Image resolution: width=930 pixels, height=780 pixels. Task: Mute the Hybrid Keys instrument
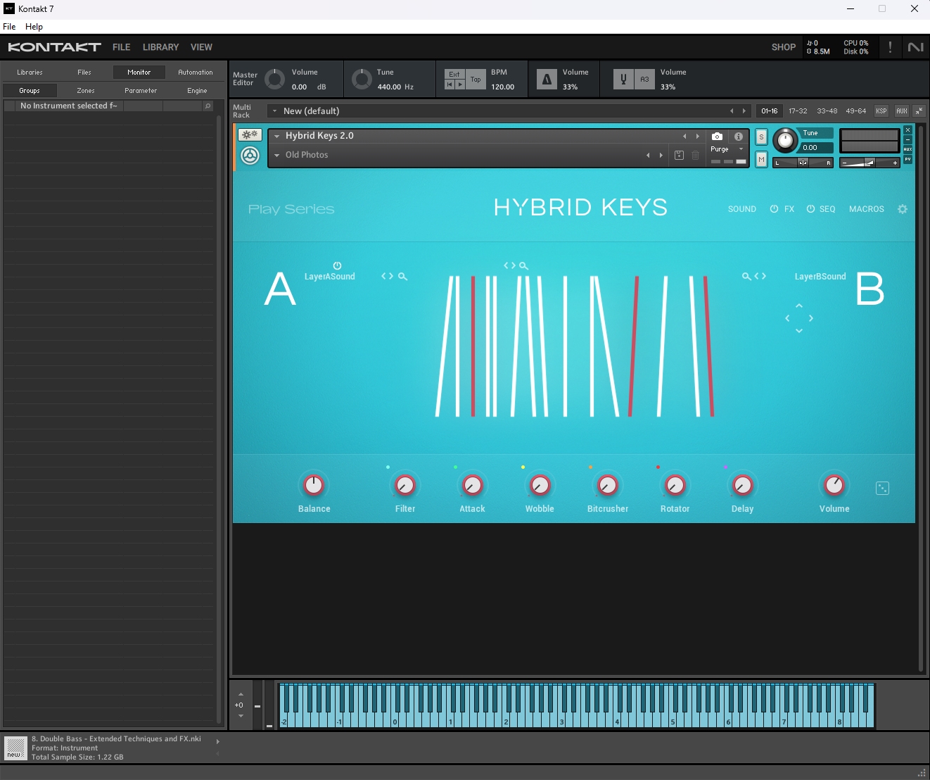pyautogui.click(x=761, y=160)
